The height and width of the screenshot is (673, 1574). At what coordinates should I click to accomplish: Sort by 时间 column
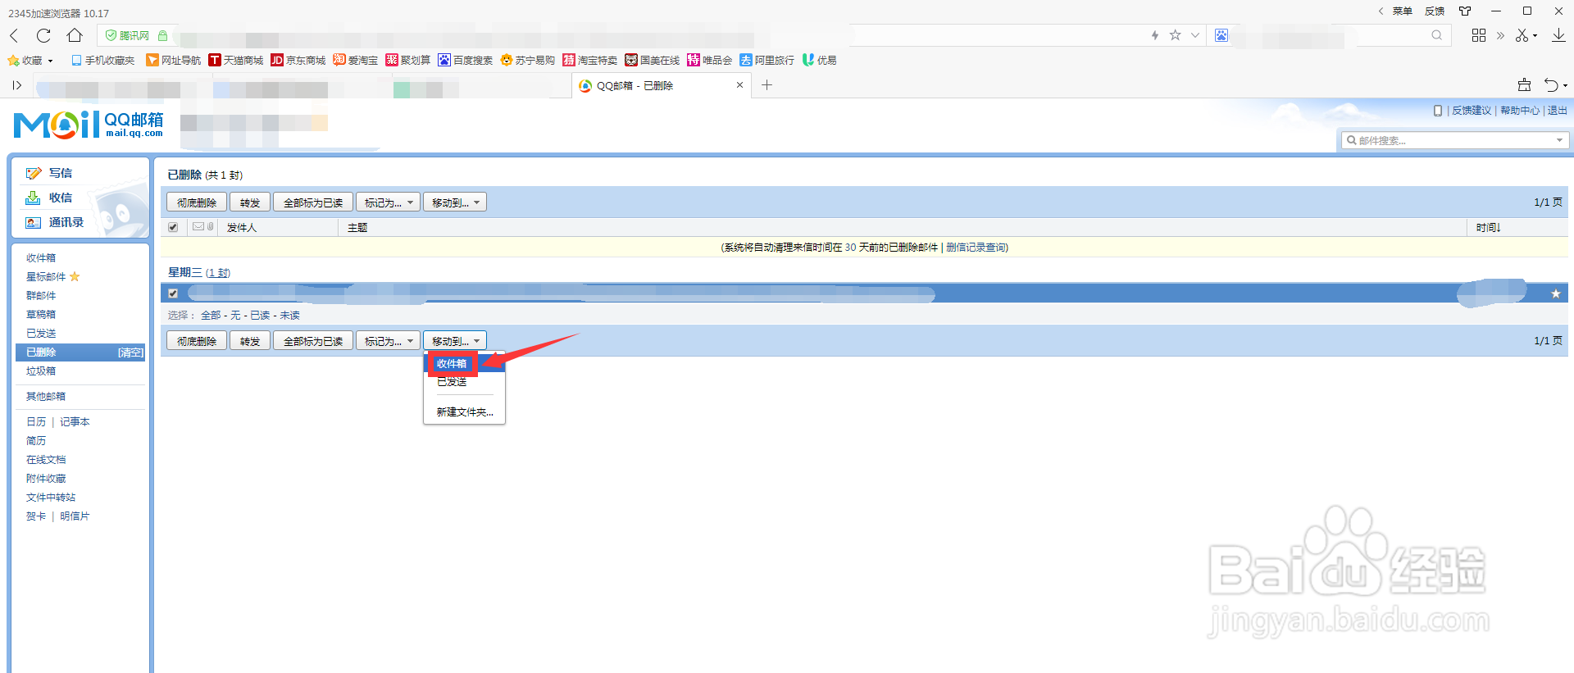click(x=1488, y=228)
